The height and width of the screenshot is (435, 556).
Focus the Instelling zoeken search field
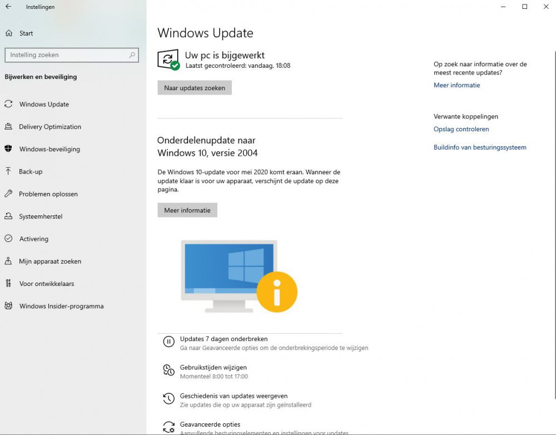[72, 55]
